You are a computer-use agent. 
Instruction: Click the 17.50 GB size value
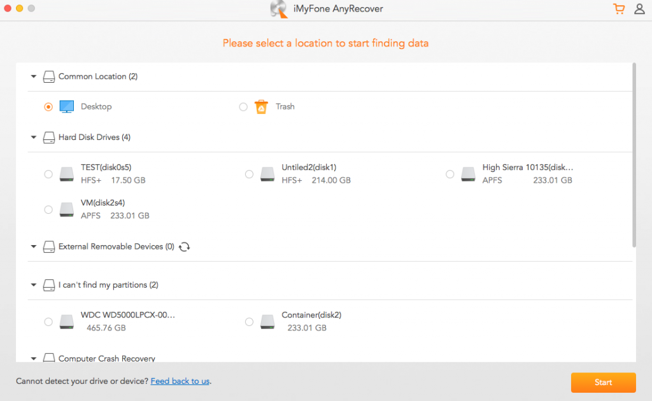(128, 180)
